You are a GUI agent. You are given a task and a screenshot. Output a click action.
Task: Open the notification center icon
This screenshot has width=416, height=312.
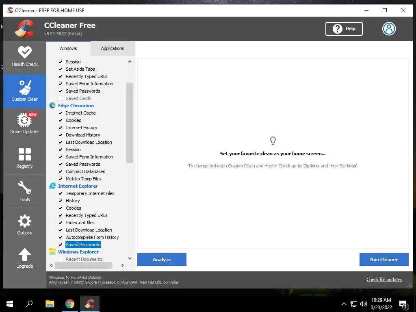click(403, 304)
